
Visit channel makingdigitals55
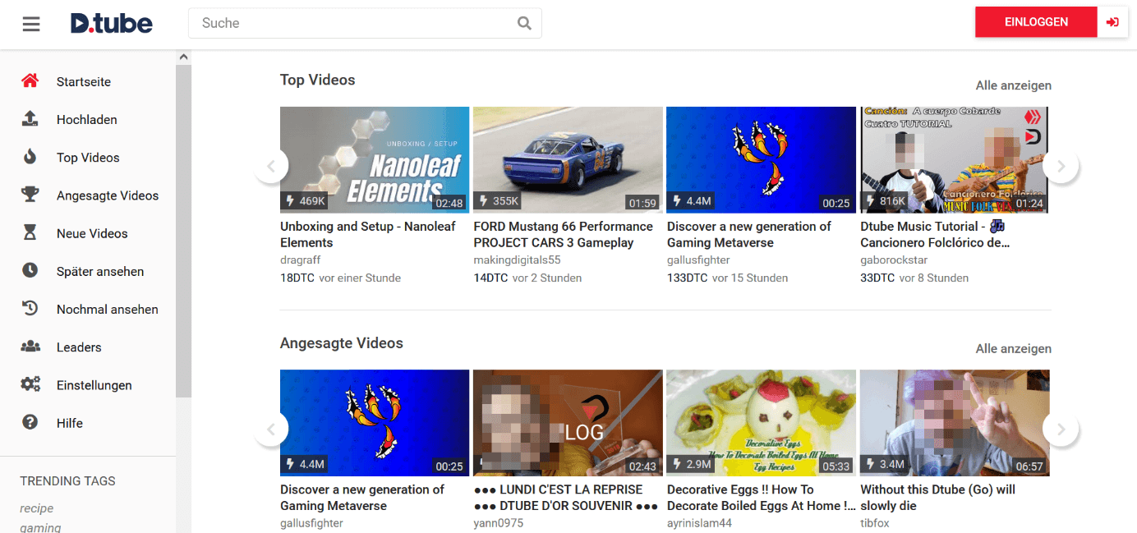pyautogui.click(x=518, y=260)
